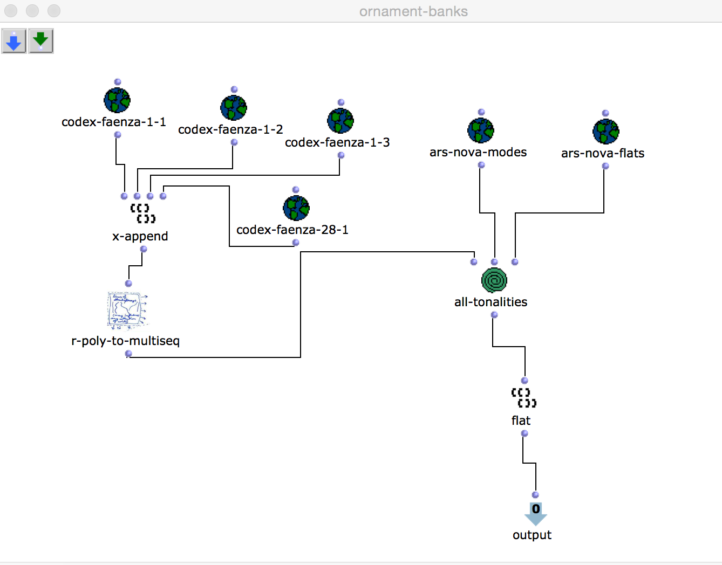Click the codex-faenza-1-3 globe icon
Viewport: 722px width, 565px height.
pos(340,121)
